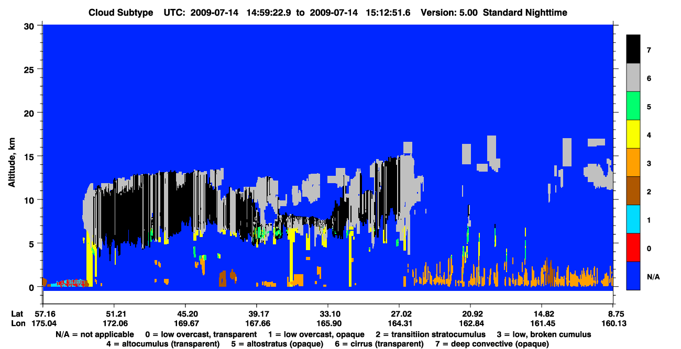The height and width of the screenshot is (349, 681).
Task: Click the orange swatch labeled 3
Action: tap(633, 163)
